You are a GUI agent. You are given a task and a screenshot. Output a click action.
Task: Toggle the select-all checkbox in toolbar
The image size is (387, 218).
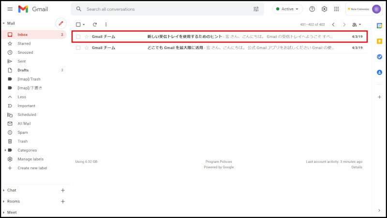click(78, 24)
